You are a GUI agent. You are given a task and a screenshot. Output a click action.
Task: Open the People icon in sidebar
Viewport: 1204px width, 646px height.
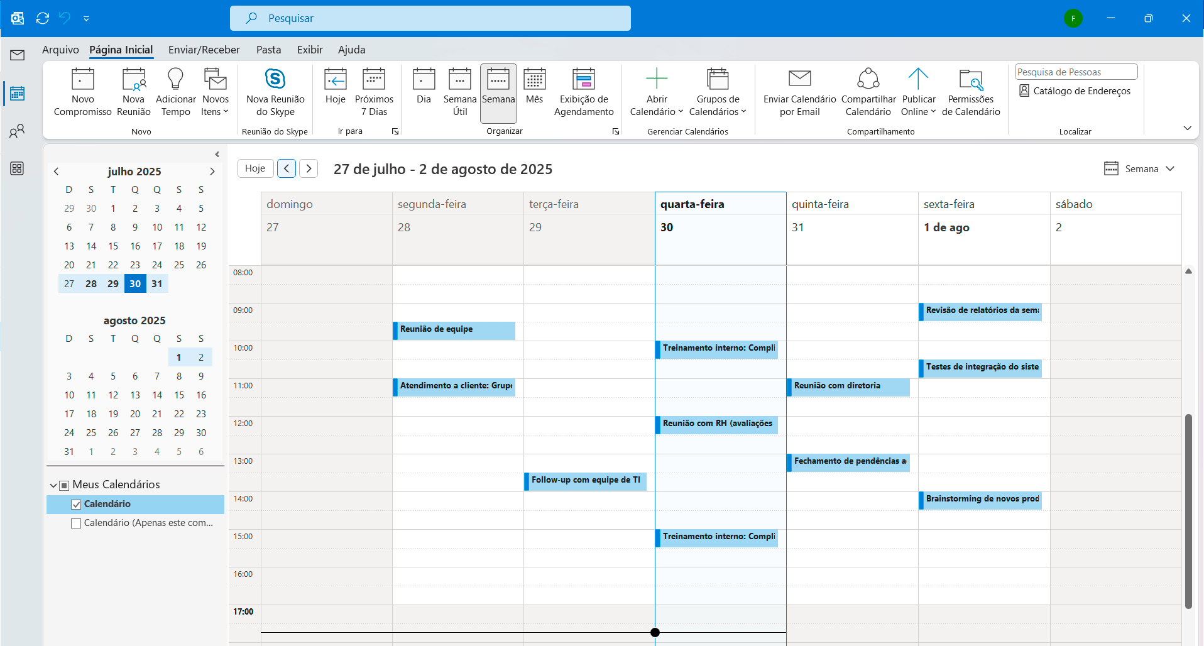coord(17,131)
